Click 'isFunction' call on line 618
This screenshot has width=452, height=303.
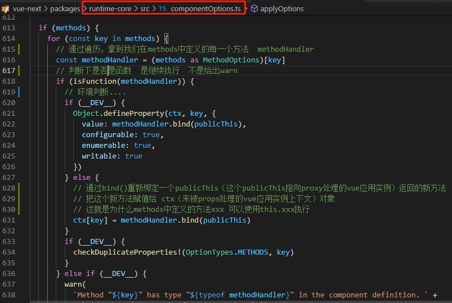coord(95,81)
